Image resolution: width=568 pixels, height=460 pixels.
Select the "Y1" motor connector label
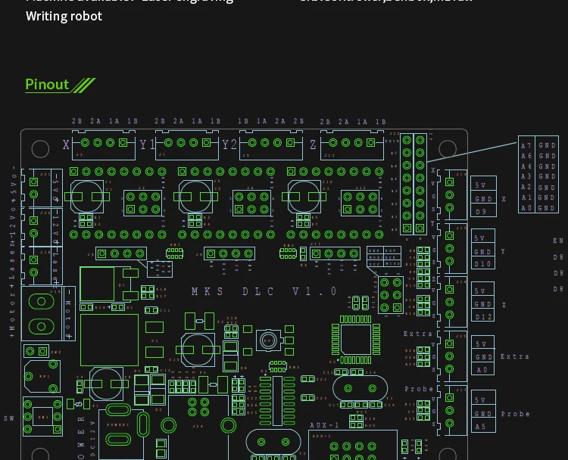(148, 145)
